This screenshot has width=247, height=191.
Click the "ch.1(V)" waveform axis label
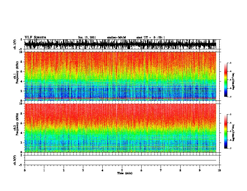(15, 44)
